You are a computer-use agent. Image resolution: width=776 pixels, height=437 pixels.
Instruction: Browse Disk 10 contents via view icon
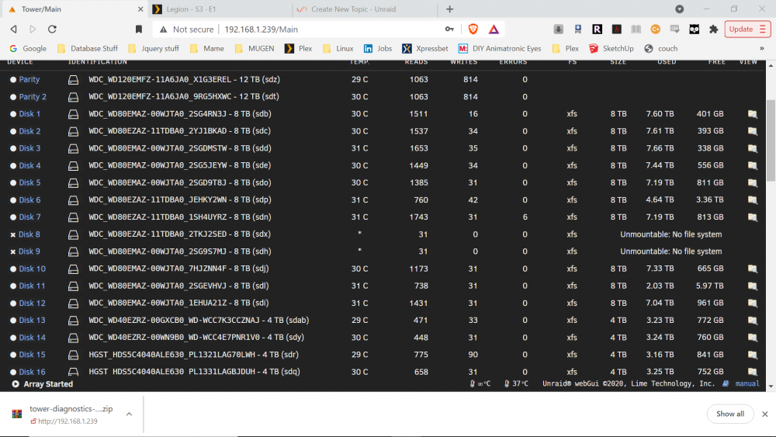(752, 269)
